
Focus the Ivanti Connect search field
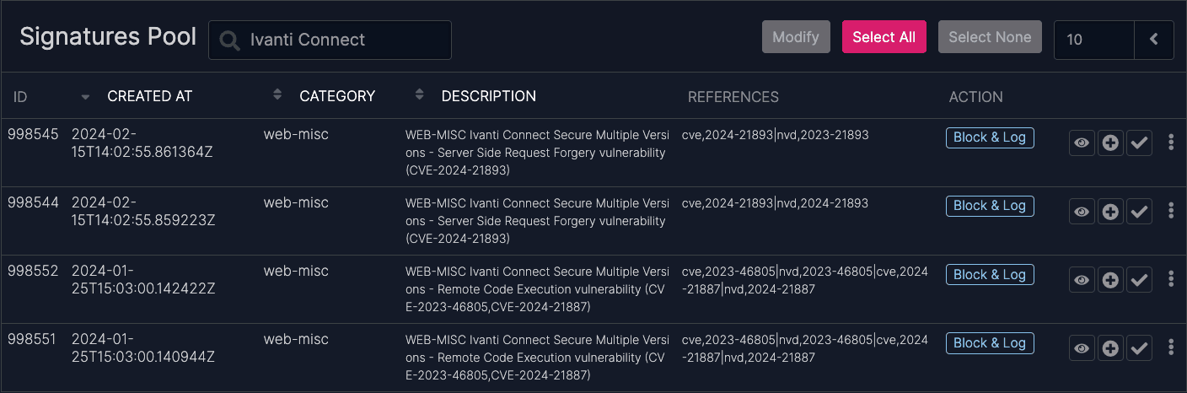tap(330, 40)
